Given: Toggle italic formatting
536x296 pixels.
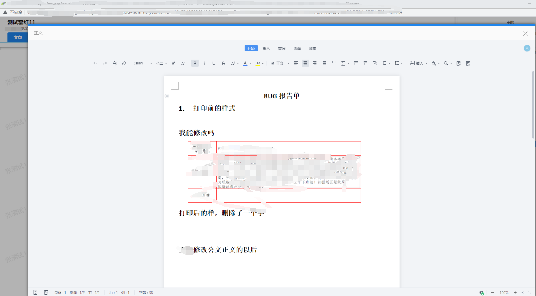Looking at the screenshot, I should 204,64.
